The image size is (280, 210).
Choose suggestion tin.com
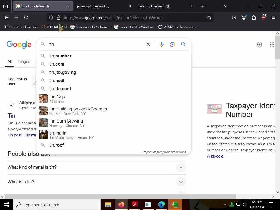pyautogui.click(x=114, y=64)
